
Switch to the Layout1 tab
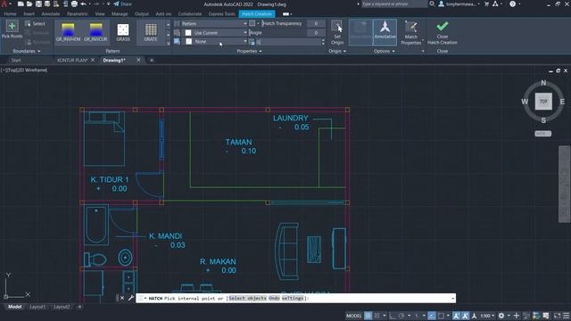(x=37, y=307)
